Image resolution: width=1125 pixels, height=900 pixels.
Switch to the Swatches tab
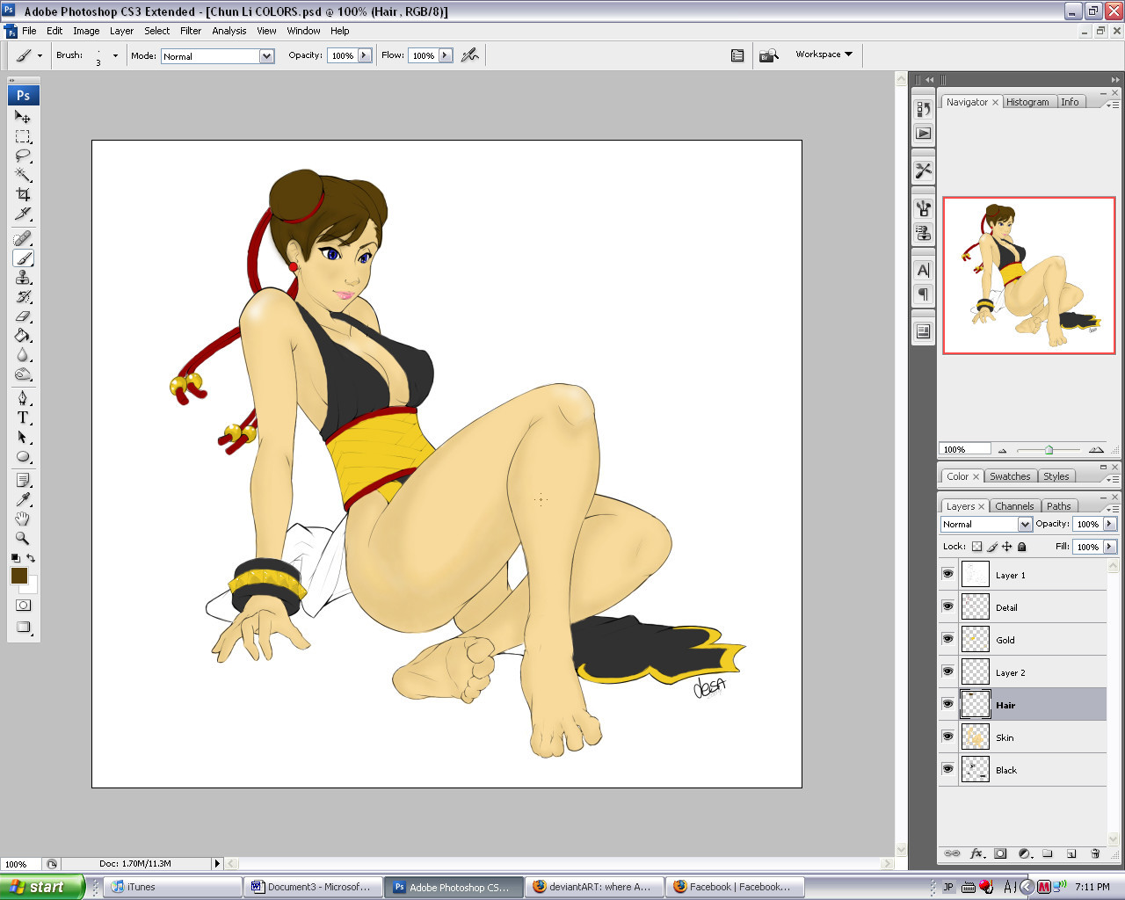pyautogui.click(x=1010, y=476)
